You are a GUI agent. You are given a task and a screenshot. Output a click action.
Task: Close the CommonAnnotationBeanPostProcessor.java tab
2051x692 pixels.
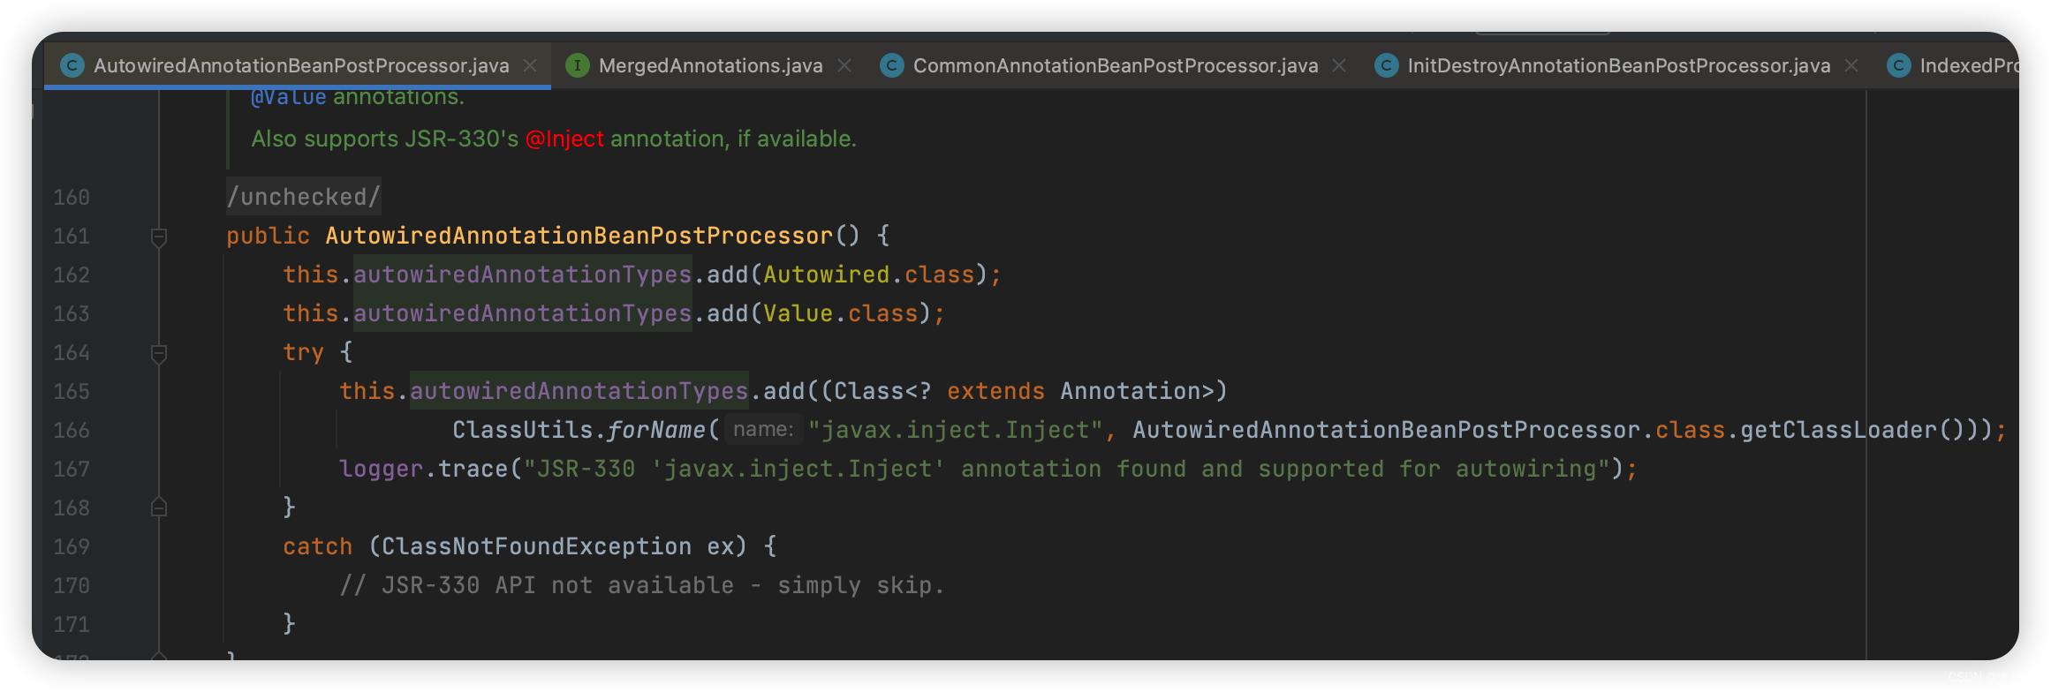(x=1339, y=66)
